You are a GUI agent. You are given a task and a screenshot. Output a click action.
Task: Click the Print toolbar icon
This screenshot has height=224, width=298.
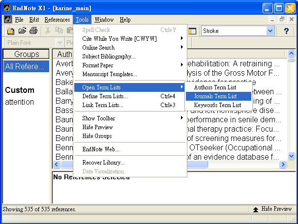pos(33,30)
